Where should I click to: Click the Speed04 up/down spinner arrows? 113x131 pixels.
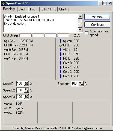point(81,83)
